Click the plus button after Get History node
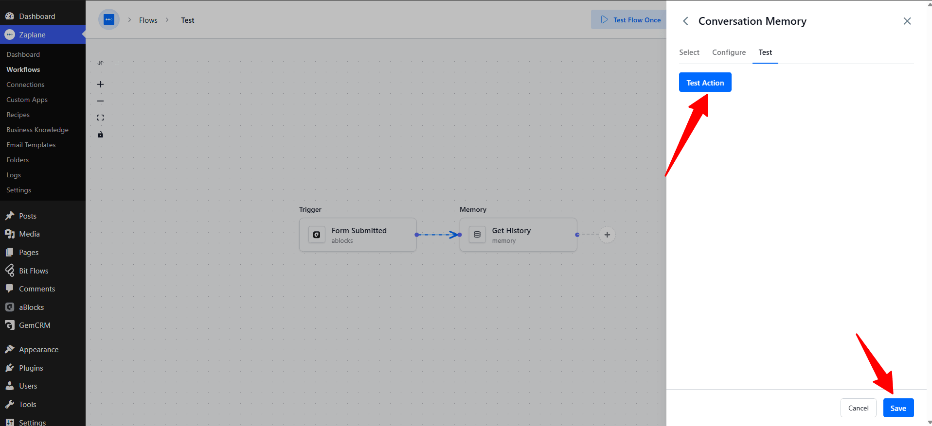The image size is (932, 426). [x=607, y=235]
